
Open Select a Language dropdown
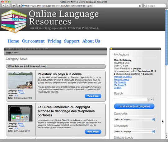pos(134,131)
